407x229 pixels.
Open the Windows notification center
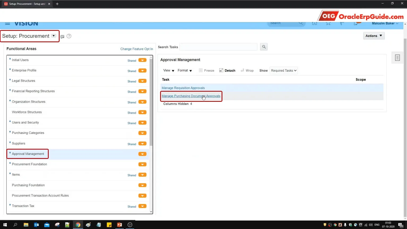click(x=401, y=225)
